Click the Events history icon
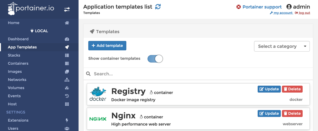 coord(67,96)
